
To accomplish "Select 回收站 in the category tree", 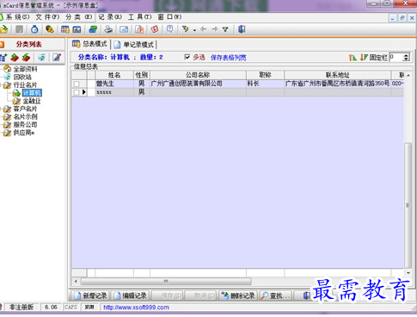I will click(x=22, y=77).
